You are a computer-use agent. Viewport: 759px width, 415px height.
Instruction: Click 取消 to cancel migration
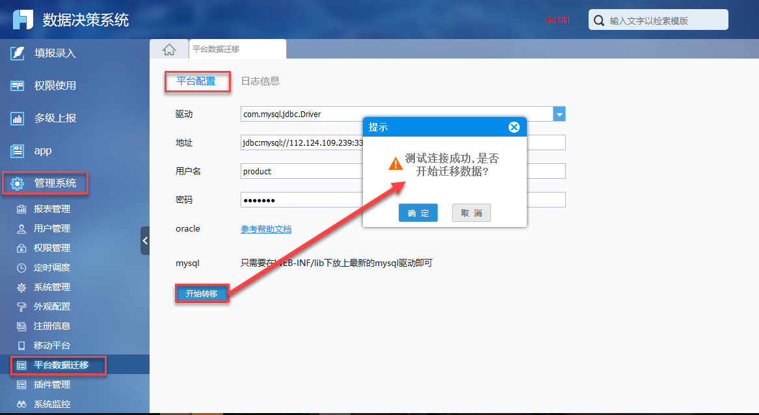pyautogui.click(x=472, y=213)
